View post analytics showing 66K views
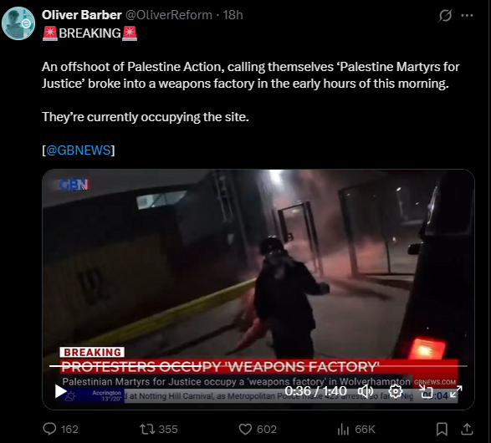Image resolution: width=491 pixels, height=443 pixels. tap(356, 429)
